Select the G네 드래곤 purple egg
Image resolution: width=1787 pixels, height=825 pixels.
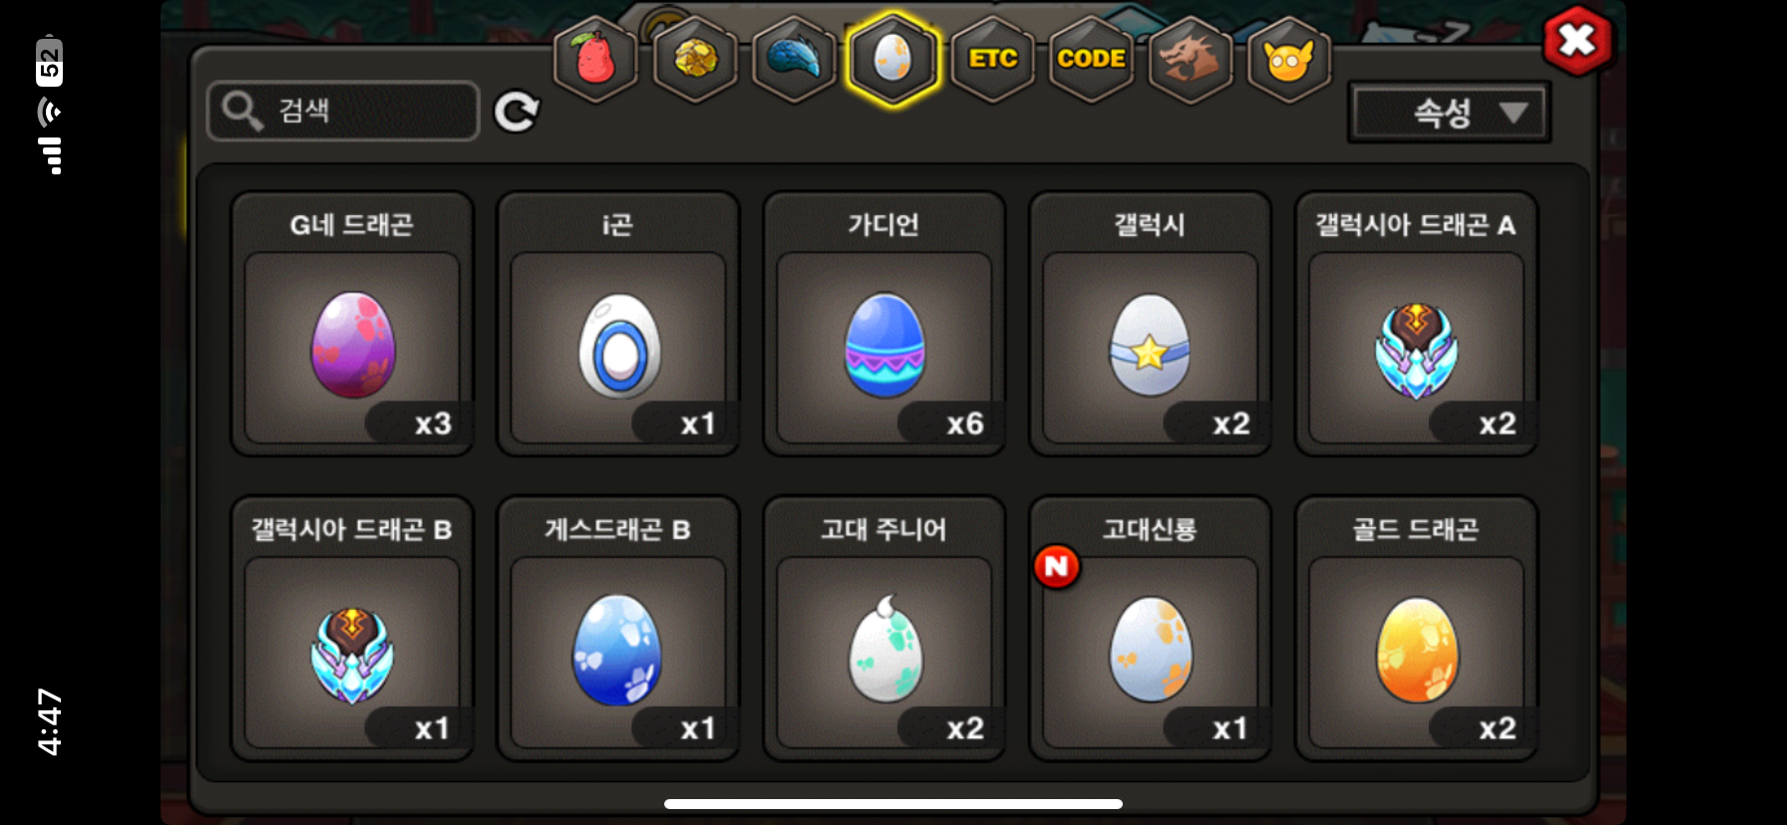tap(352, 324)
